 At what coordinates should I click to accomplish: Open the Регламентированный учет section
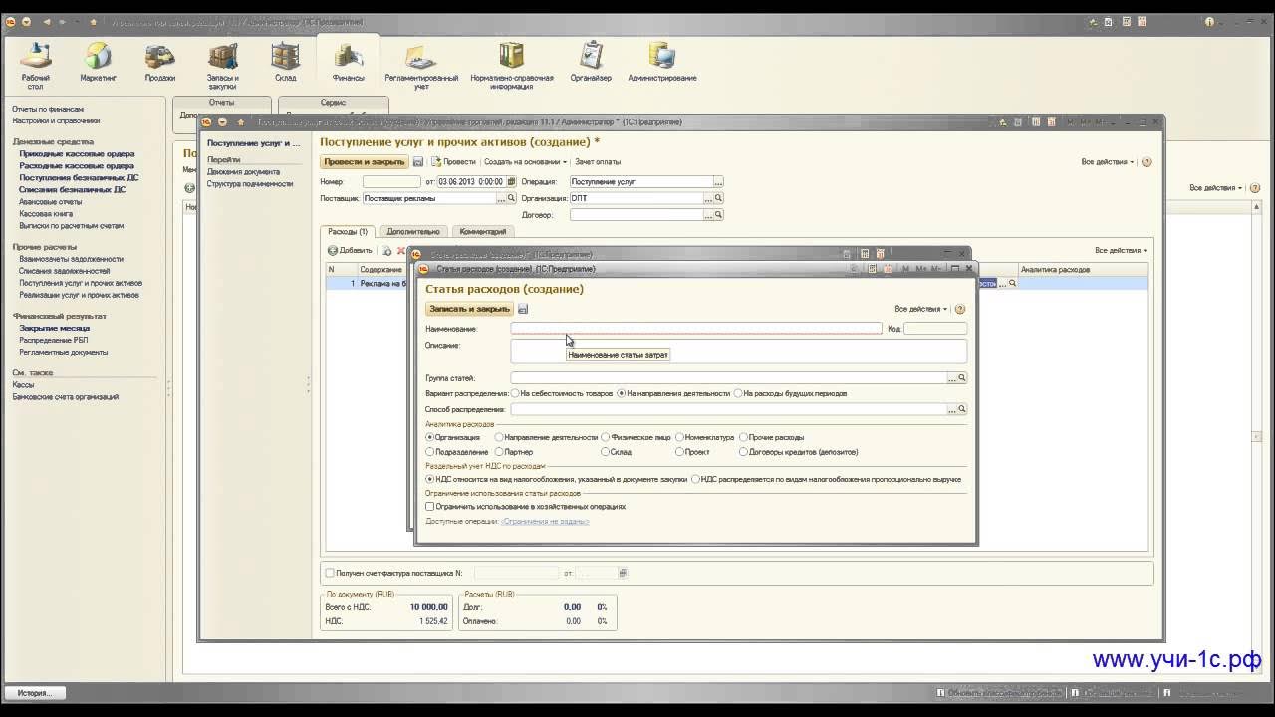click(421, 66)
